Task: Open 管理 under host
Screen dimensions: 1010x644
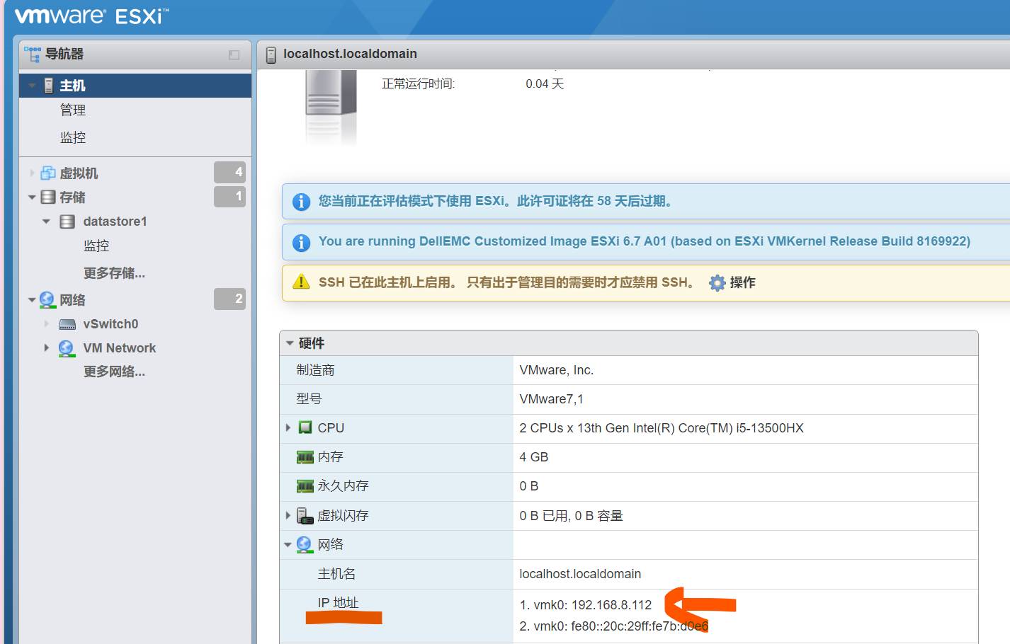Action: (x=72, y=110)
